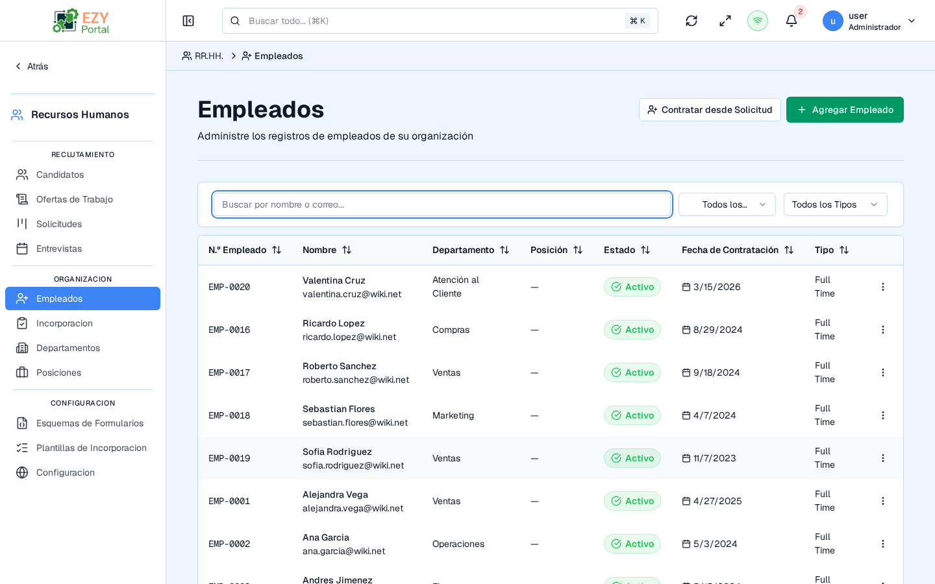Click the user avatar circle
The image size is (935, 584).
(x=833, y=21)
